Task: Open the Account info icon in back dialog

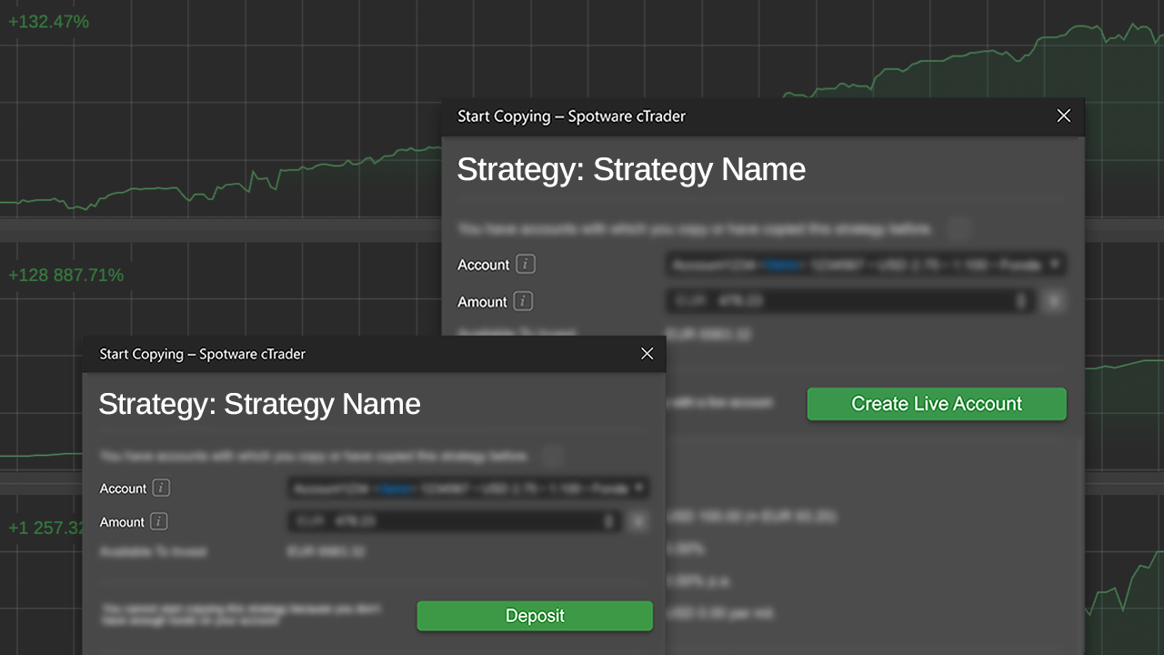Action: pyautogui.click(x=526, y=265)
